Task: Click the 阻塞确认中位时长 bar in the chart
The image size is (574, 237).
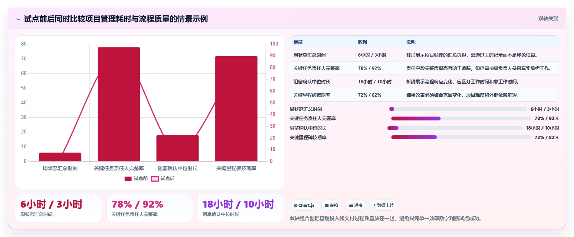Action: (x=177, y=148)
